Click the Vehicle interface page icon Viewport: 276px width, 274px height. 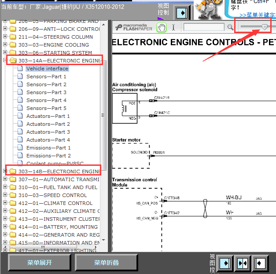point(20,68)
